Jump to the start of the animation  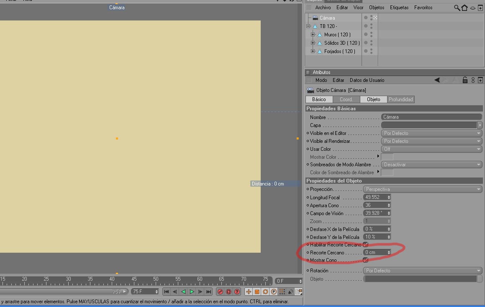[167, 292]
